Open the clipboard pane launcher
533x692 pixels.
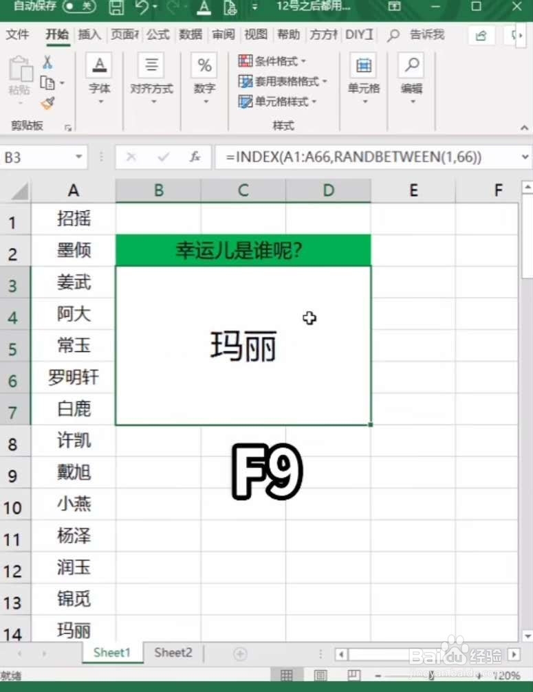[68, 128]
